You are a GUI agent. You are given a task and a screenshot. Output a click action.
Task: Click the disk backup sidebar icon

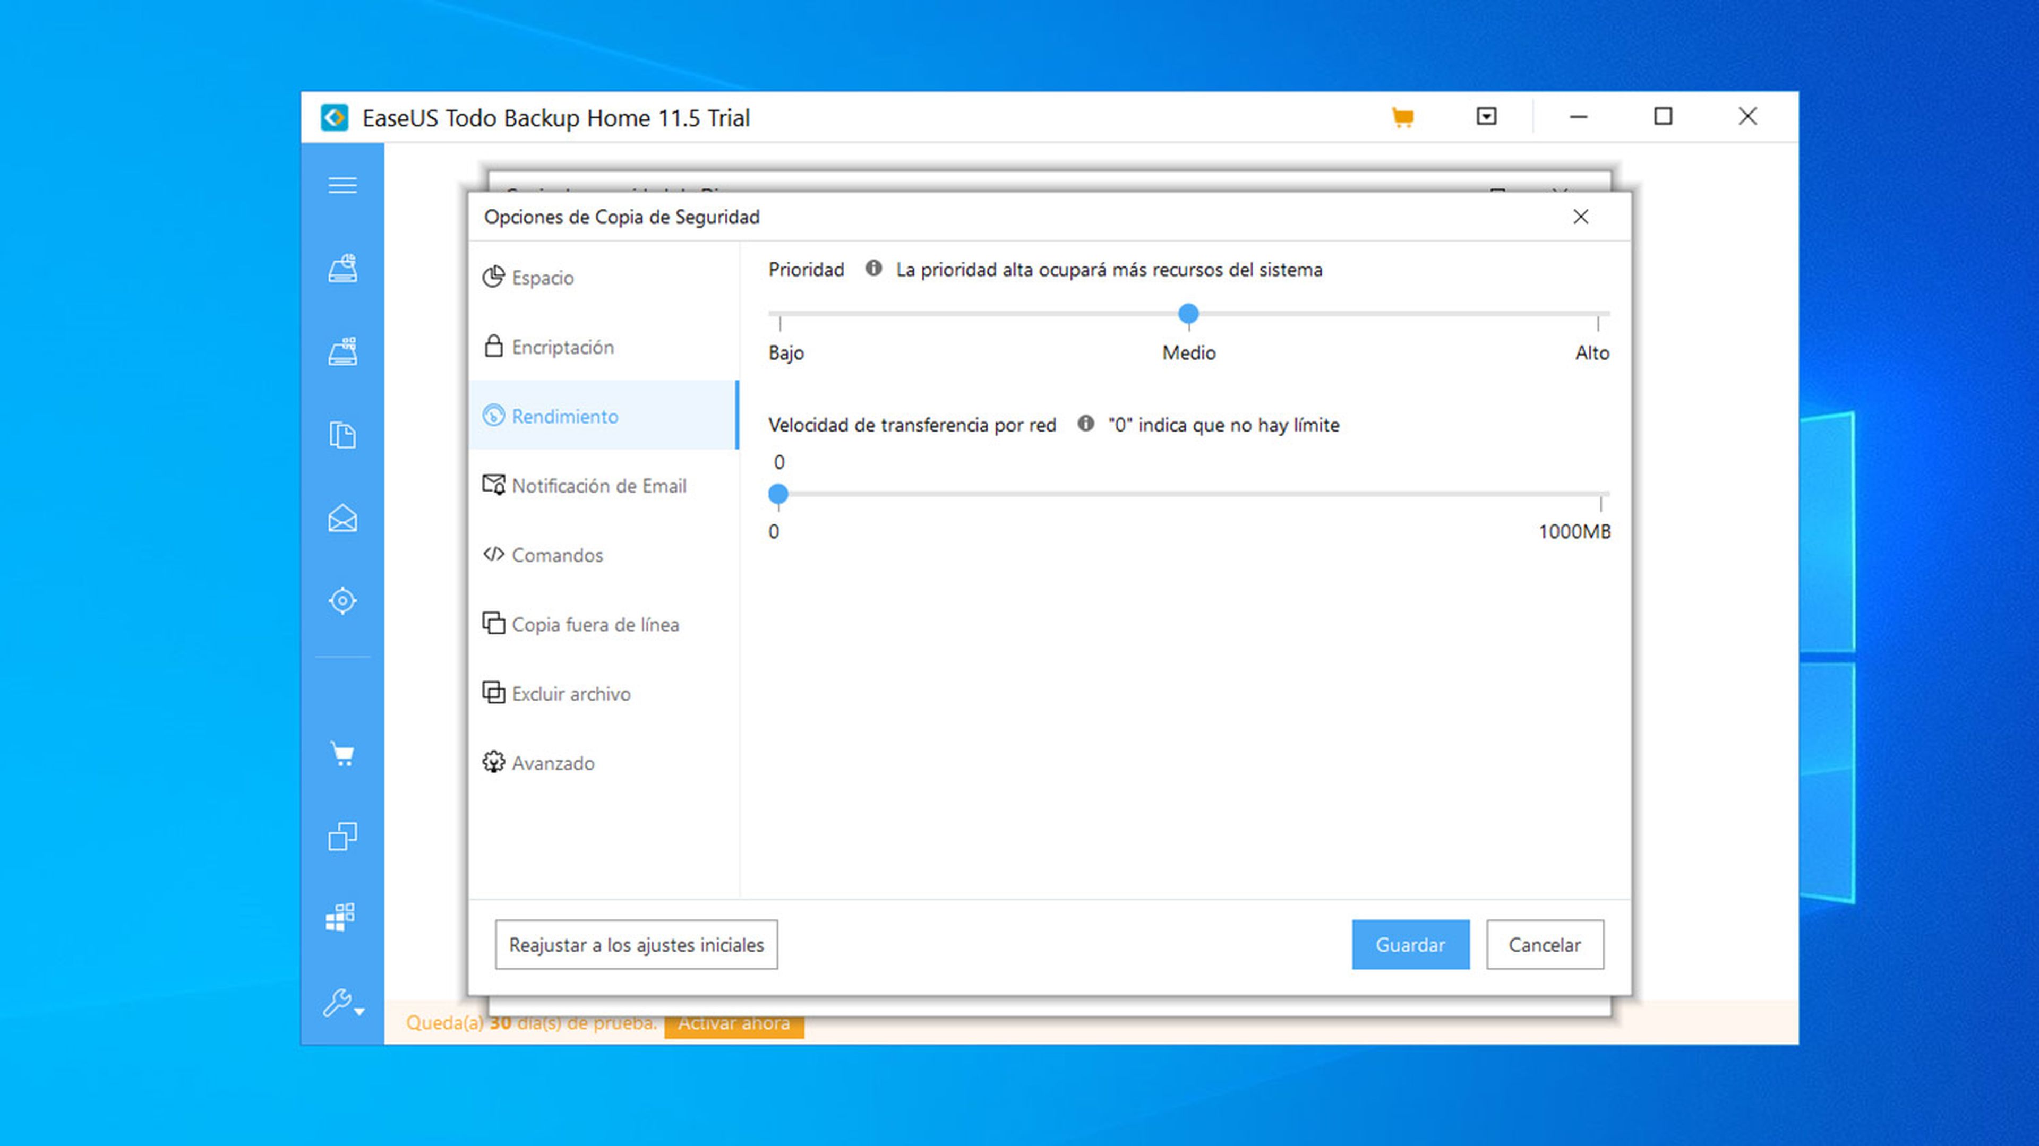coord(342,269)
